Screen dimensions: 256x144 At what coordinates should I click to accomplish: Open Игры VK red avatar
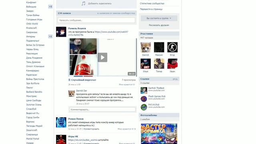61,140
